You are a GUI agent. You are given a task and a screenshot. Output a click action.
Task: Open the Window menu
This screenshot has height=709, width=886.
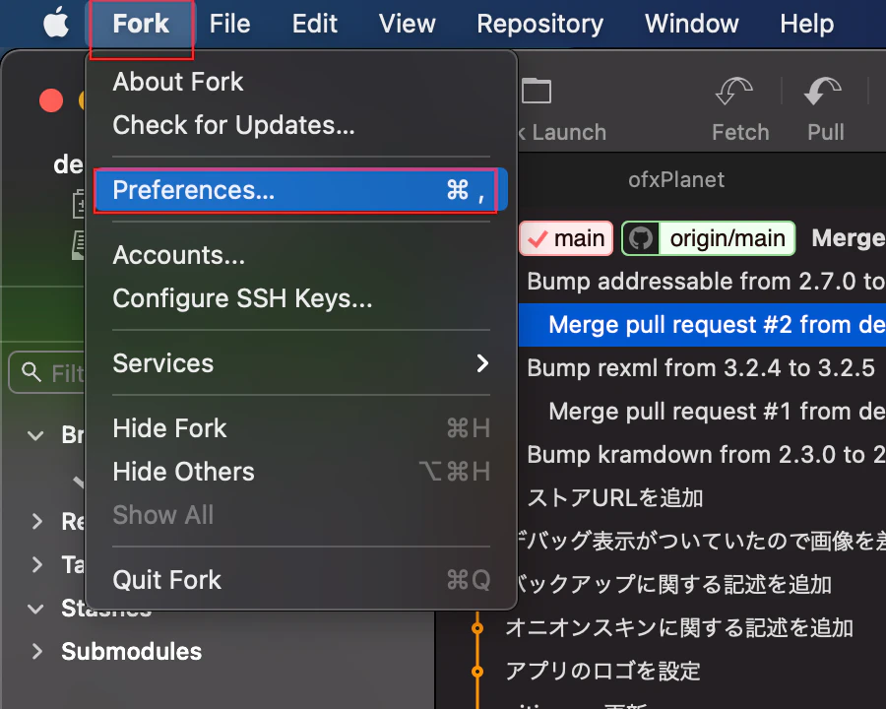[x=692, y=24]
